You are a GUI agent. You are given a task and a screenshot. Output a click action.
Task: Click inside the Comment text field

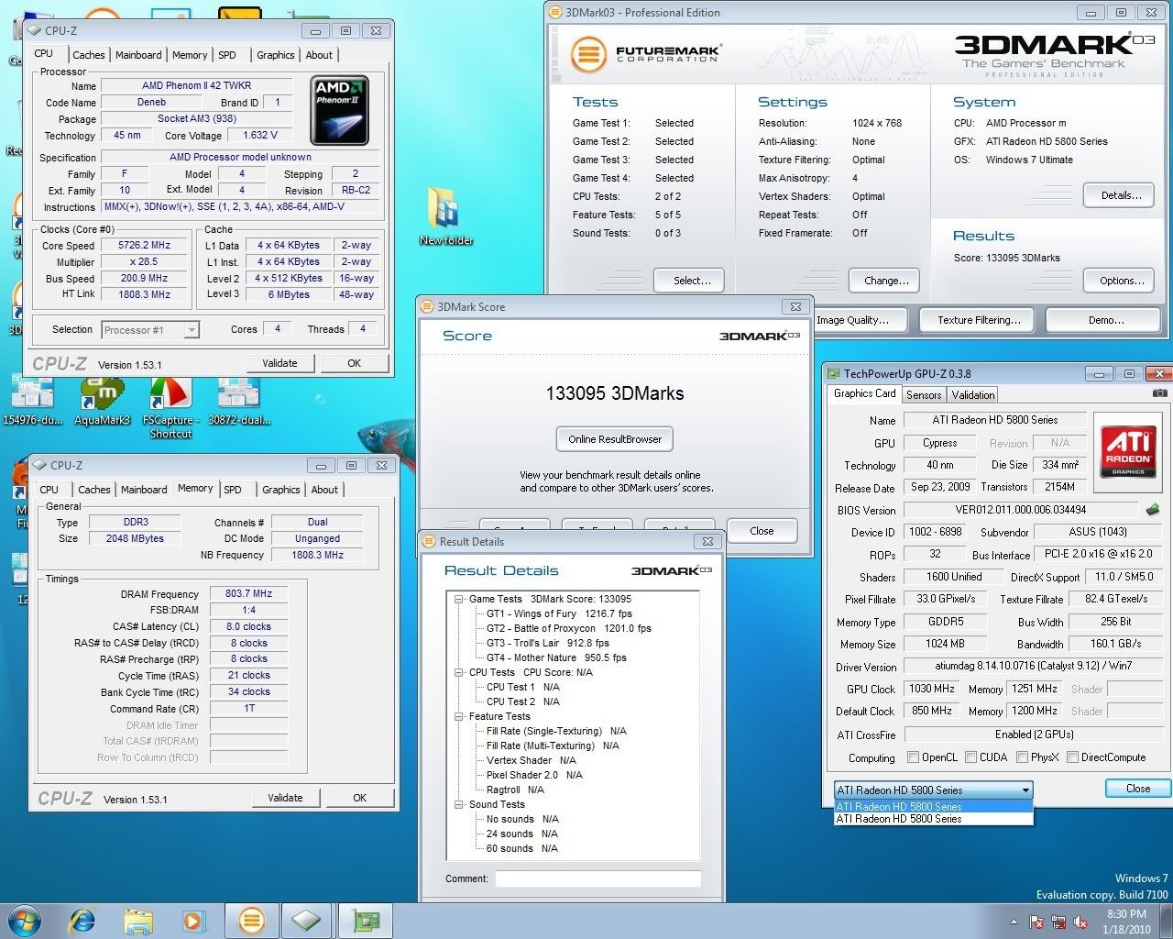(x=598, y=878)
